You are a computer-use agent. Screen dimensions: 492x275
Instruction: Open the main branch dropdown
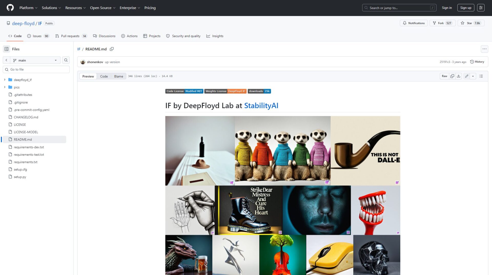35,60
